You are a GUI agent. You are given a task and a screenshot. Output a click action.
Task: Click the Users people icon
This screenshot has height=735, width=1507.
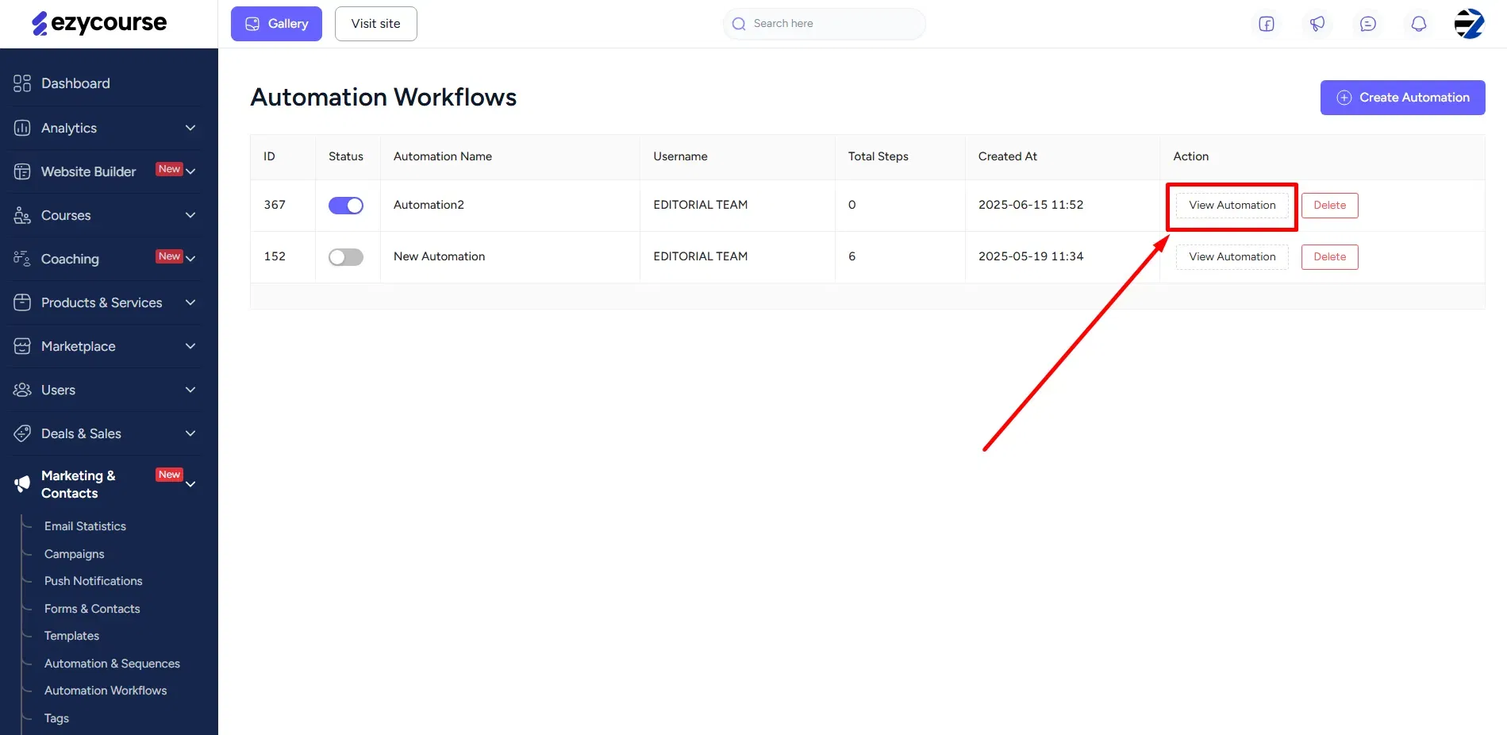tap(22, 390)
